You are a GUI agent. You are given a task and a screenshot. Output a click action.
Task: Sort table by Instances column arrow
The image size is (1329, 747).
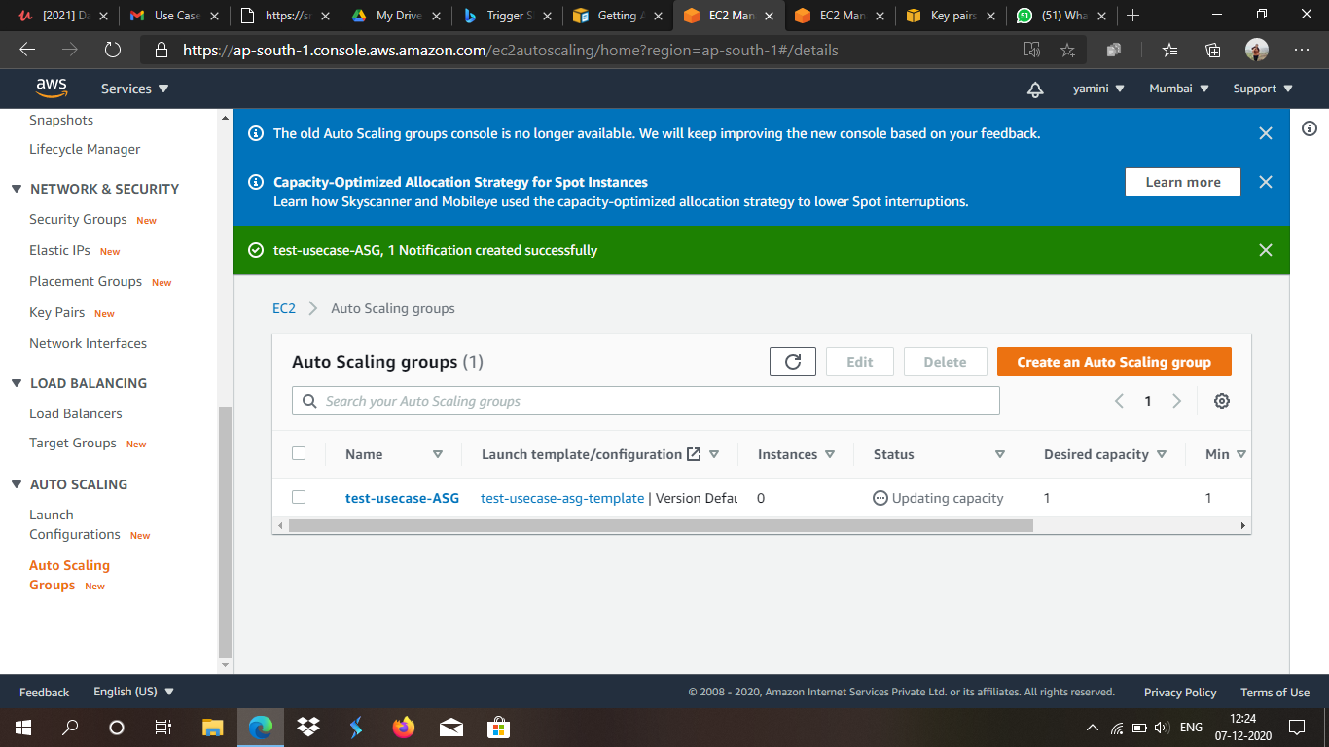click(x=830, y=454)
